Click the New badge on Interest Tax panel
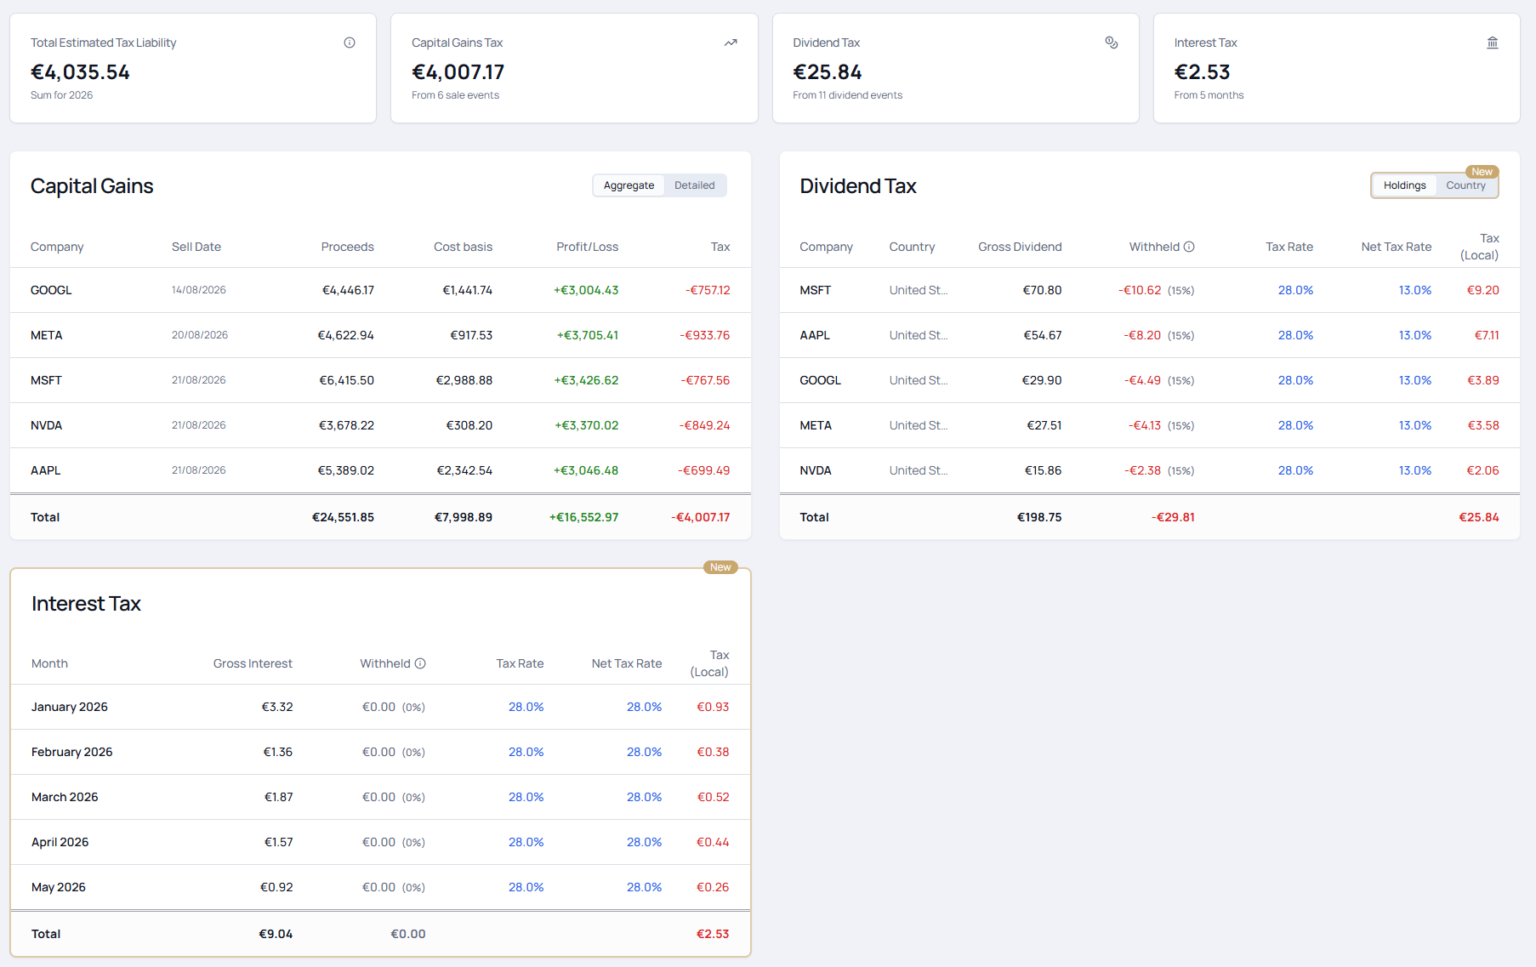The height and width of the screenshot is (967, 1536). pyautogui.click(x=720, y=567)
